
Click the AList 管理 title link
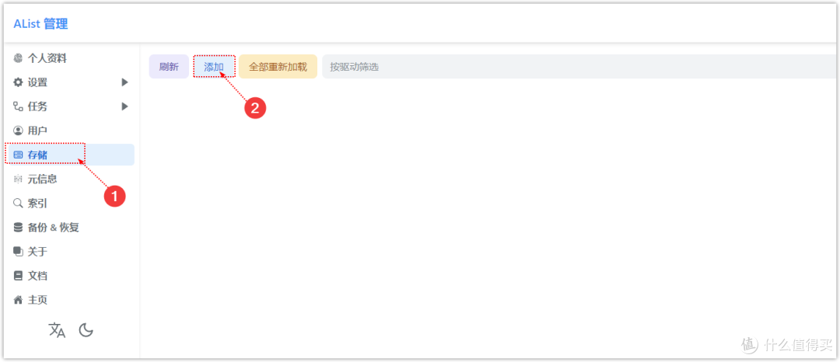[x=40, y=23]
